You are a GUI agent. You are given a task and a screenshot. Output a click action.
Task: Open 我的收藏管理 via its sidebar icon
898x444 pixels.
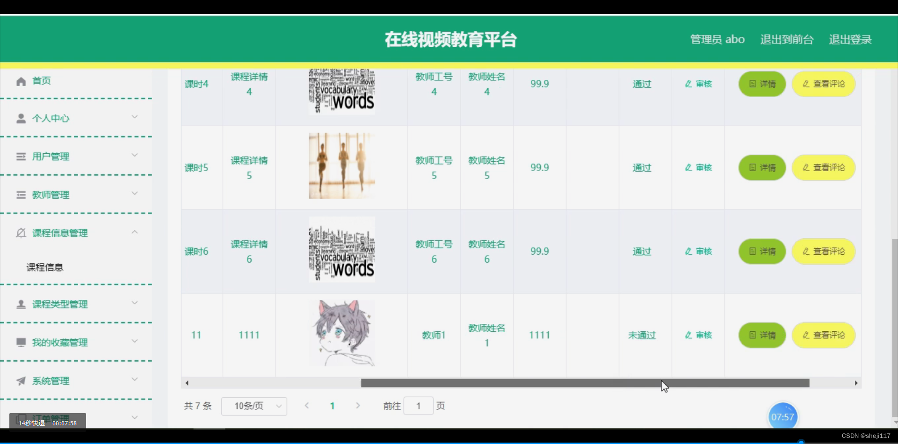(22, 342)
